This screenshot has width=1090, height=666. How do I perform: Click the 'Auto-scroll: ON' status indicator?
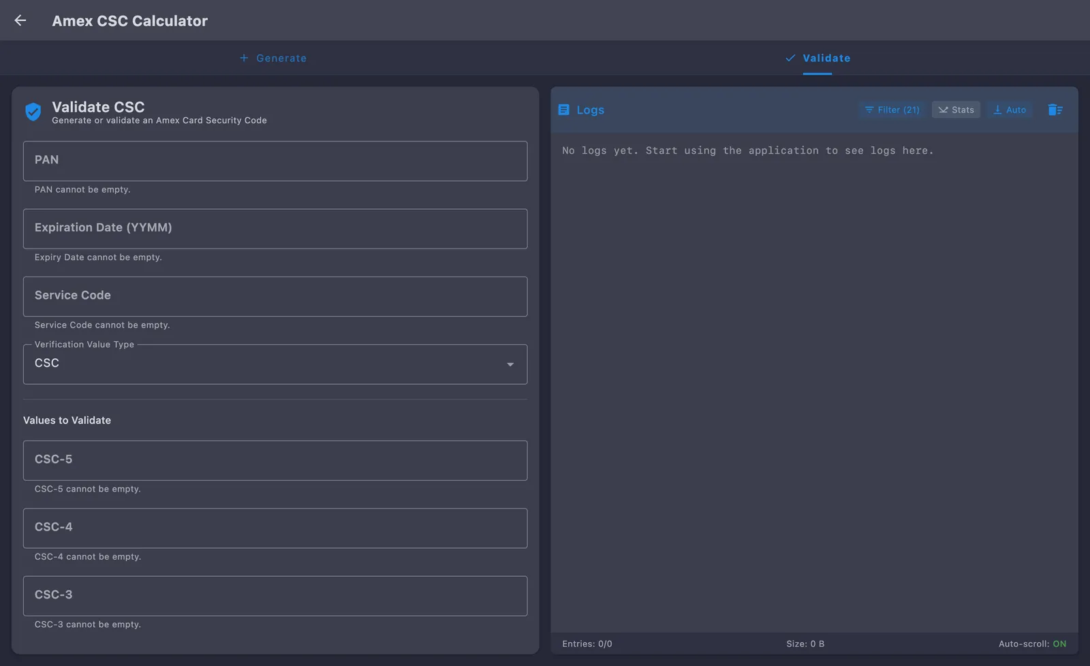(x=1032, y=644)
